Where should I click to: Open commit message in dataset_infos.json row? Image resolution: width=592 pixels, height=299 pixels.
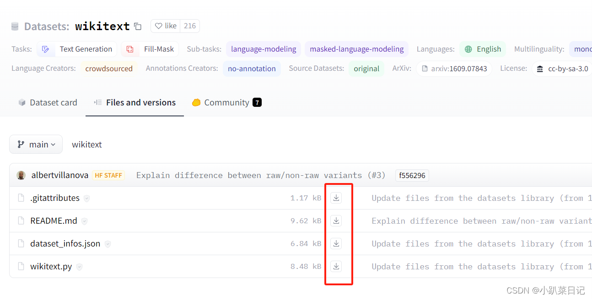point(482,244)
